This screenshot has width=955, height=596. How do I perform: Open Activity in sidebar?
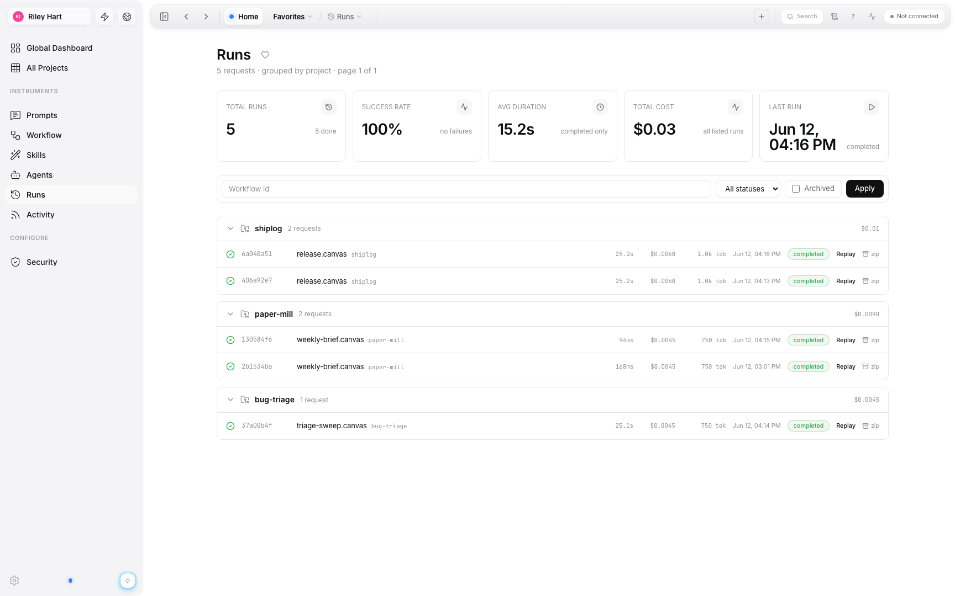click(x=71, y=215)
